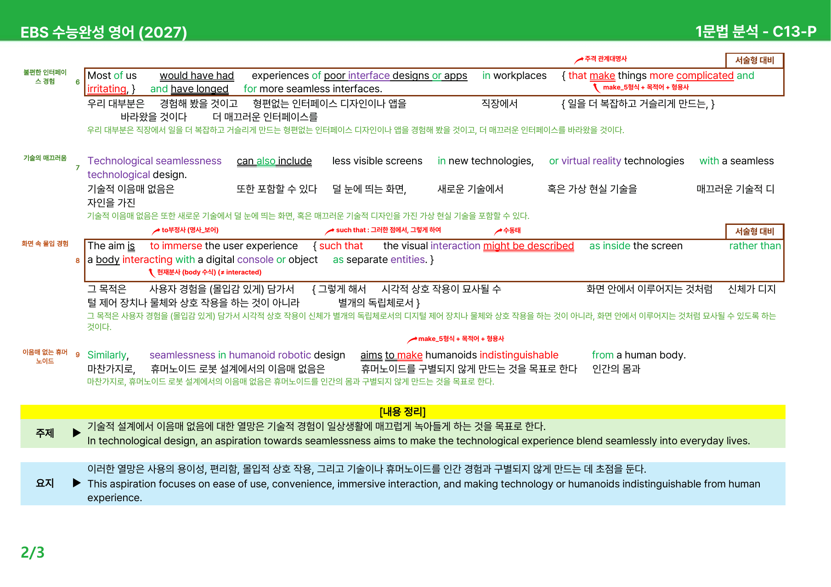Click the red word 'complicated'
This screenshot has width=831, height=587.
[705, 75]
